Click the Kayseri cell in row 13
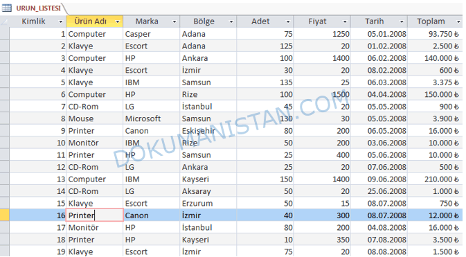Screen dimensions: 466x257 coord(208,179)
